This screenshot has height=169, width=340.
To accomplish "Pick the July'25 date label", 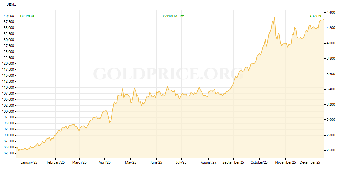I will pos(181,162).
